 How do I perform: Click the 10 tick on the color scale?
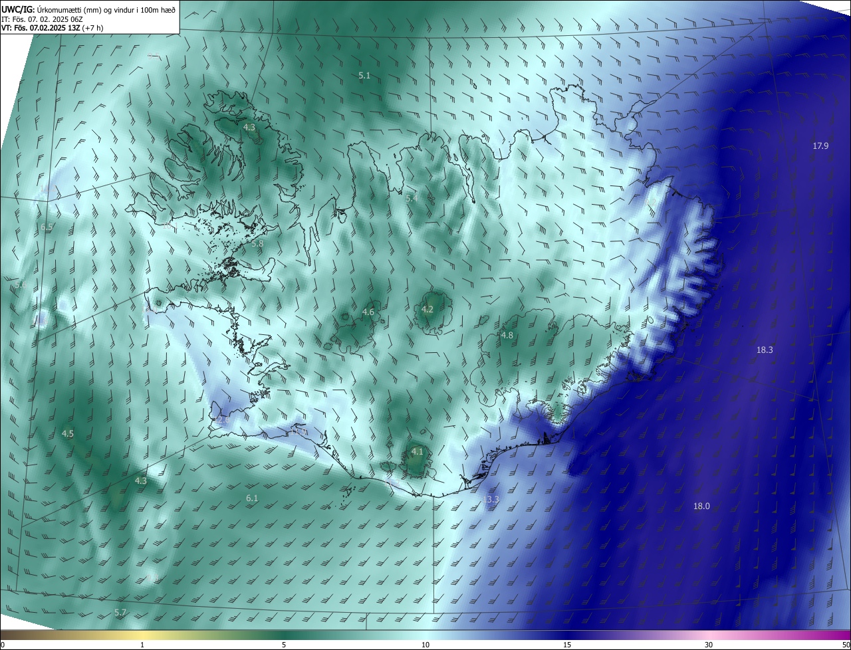pyautogui.click(x=425, y=645)
